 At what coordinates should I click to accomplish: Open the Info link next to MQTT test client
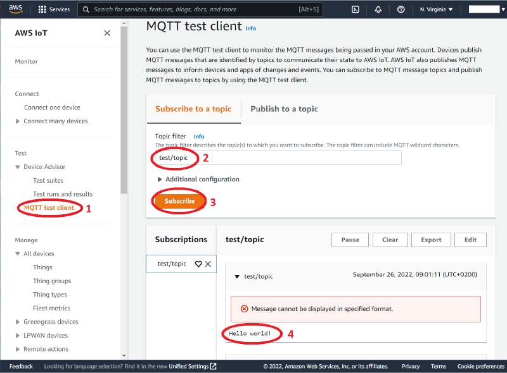coord(250,28)
